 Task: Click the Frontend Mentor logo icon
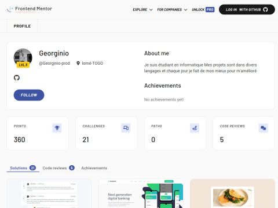[x=10, y=9]
